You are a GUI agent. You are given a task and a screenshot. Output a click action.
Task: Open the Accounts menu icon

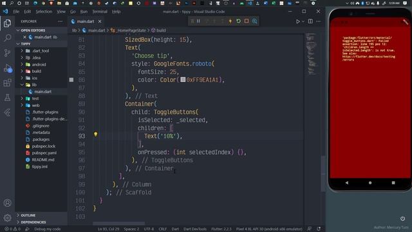point(7,203)
